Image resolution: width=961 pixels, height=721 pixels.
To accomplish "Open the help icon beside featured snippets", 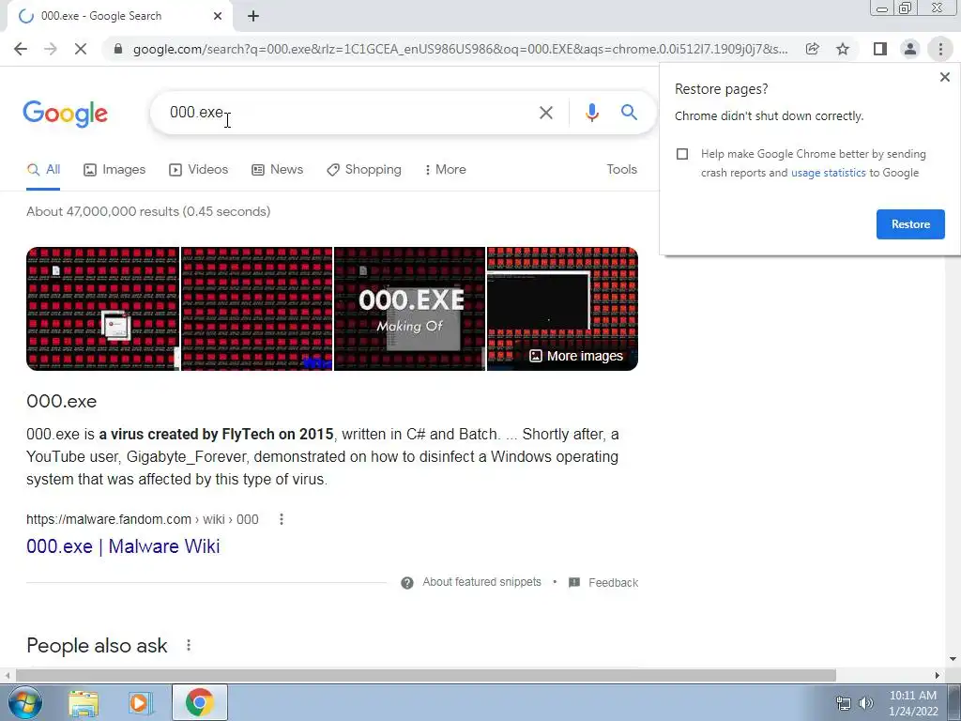I will click(407, 582).
